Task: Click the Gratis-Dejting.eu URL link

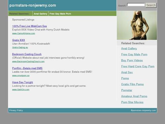Action: [x=20, y=47]
